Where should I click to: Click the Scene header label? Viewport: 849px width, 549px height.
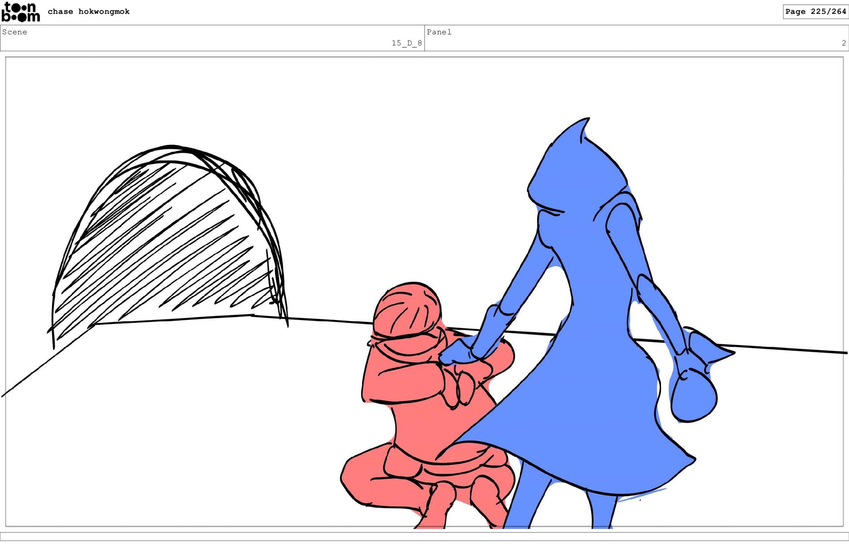[15, 32]
